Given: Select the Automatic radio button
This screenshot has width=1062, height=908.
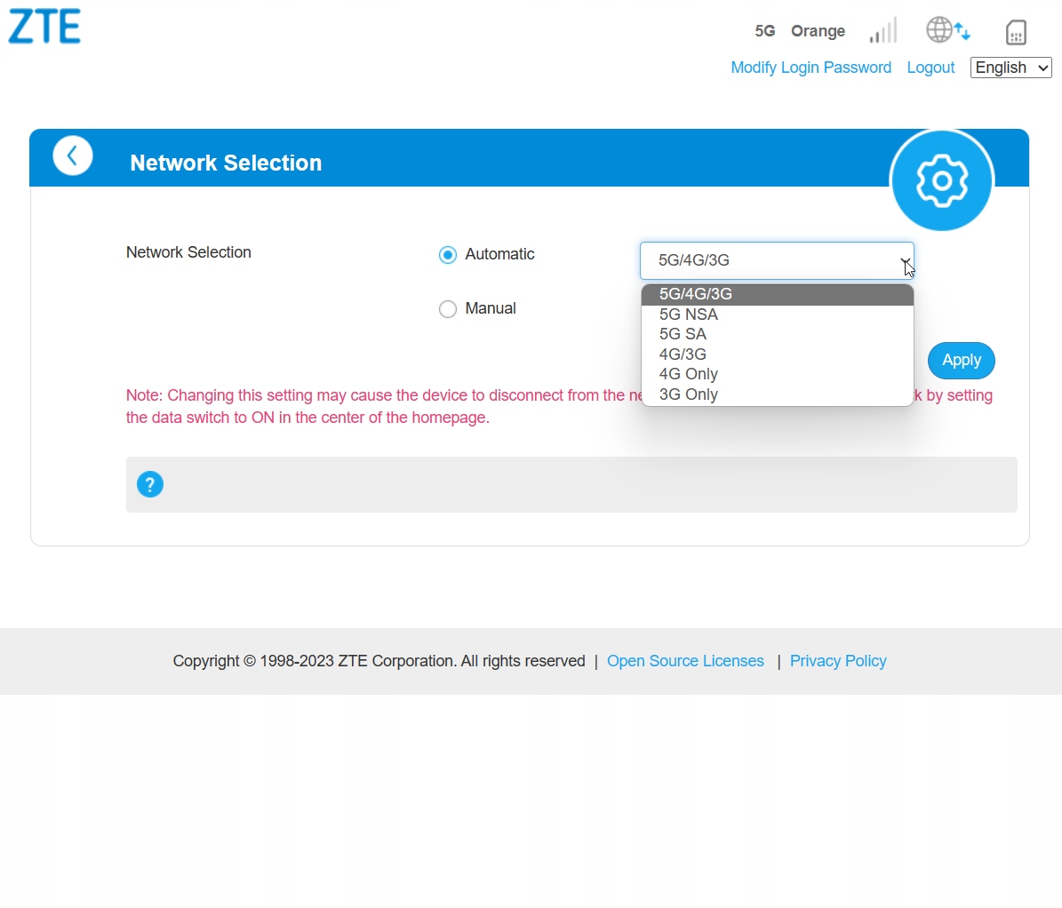Looking at the screenshot, I should pyautogui.click(x=448, y=255).
